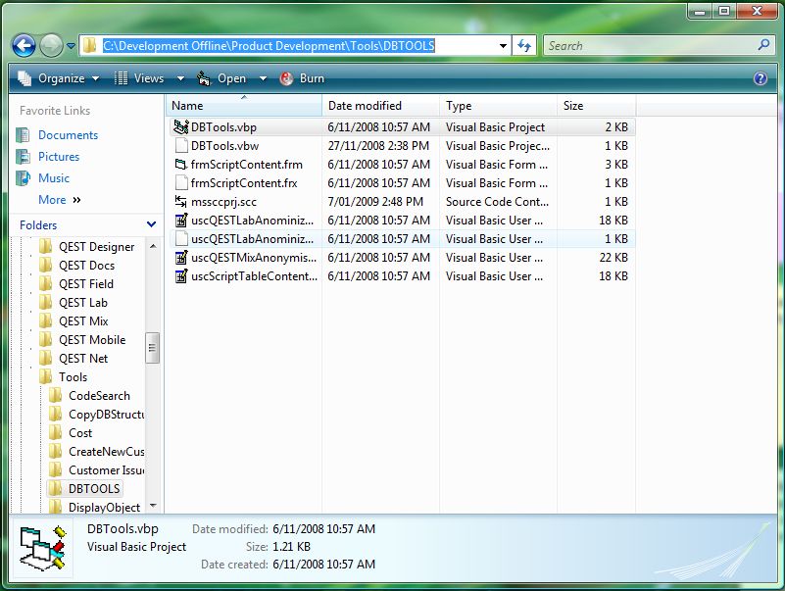Sort by the Date modified column

[365, 106]
